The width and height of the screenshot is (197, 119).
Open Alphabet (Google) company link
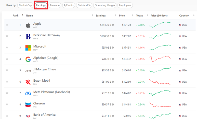(x=46, y=58)
